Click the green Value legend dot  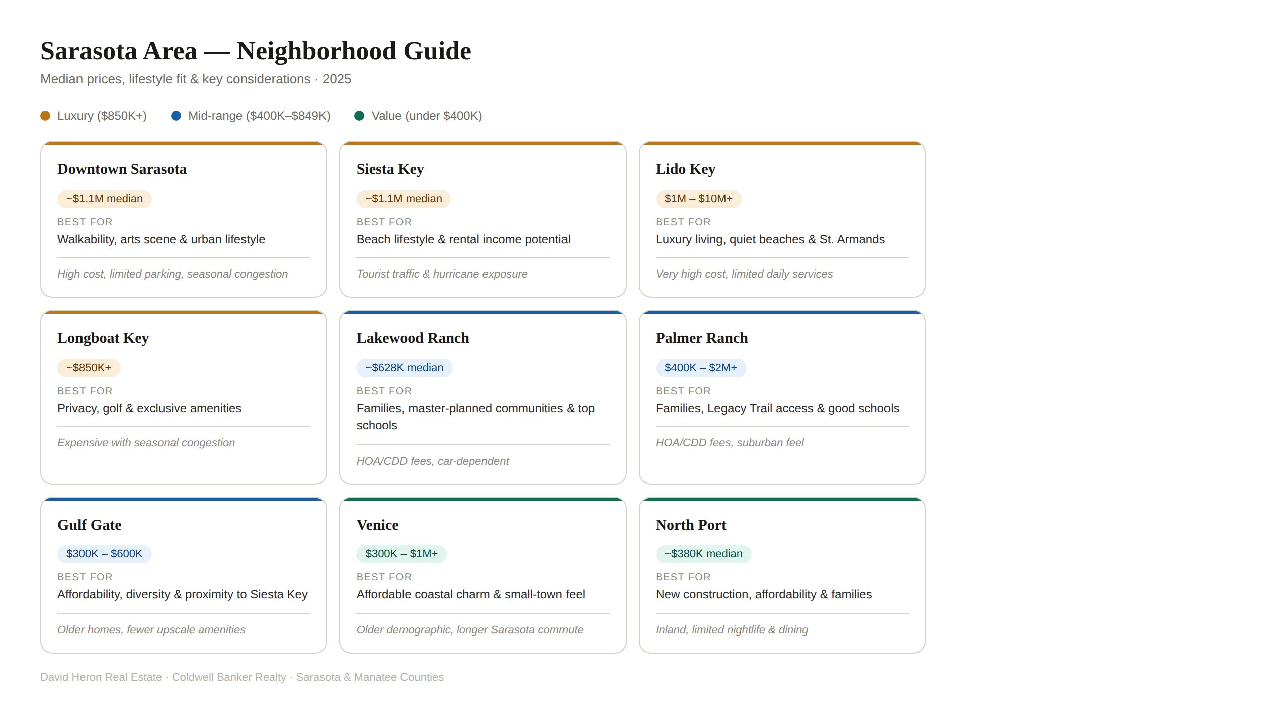pyautogui.click(x=359, y=116)
